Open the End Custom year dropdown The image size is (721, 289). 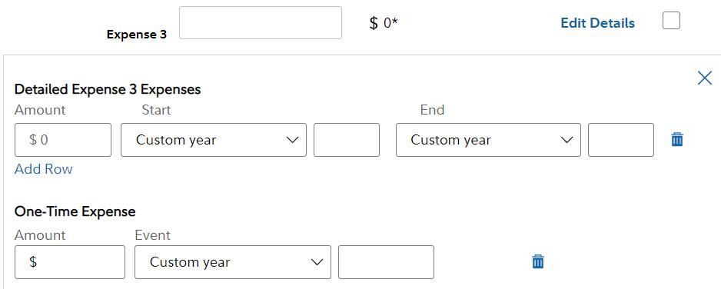488,140
